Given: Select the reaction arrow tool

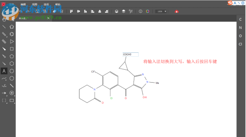Looking at the screenshot, I should (4, 93).
